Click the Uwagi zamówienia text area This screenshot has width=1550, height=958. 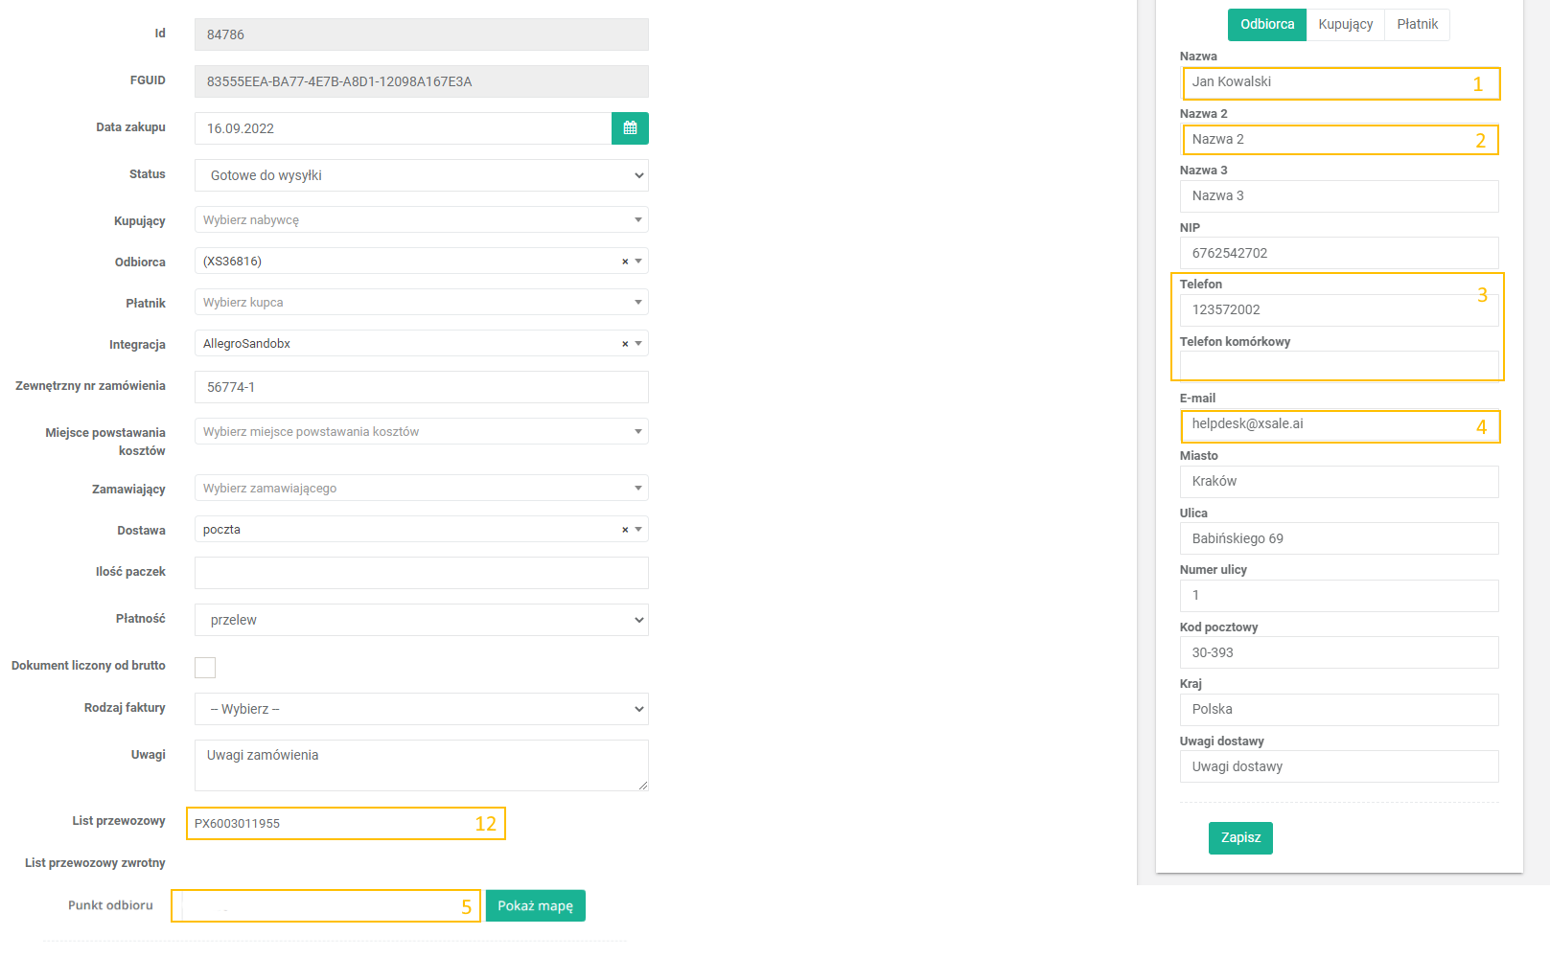pos(421,764)
